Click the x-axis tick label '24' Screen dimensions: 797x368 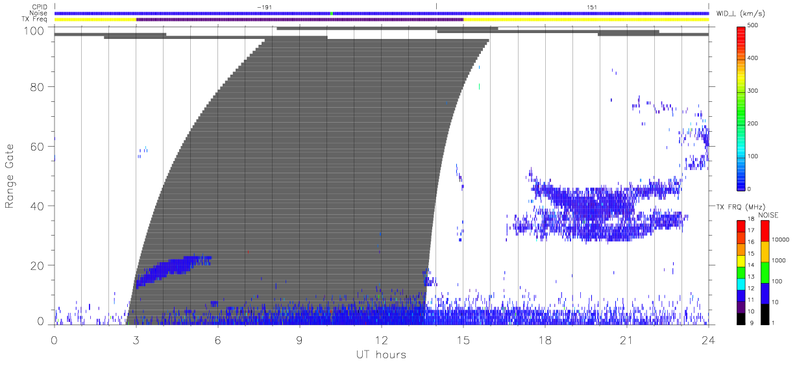[x=708, y=339]
